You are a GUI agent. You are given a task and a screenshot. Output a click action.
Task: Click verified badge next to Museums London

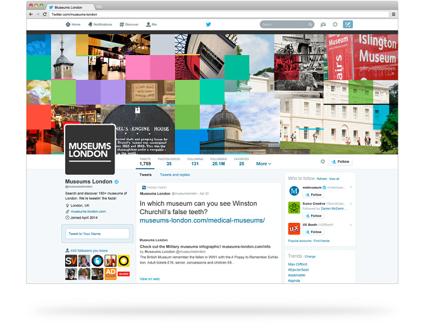point(116,182)
